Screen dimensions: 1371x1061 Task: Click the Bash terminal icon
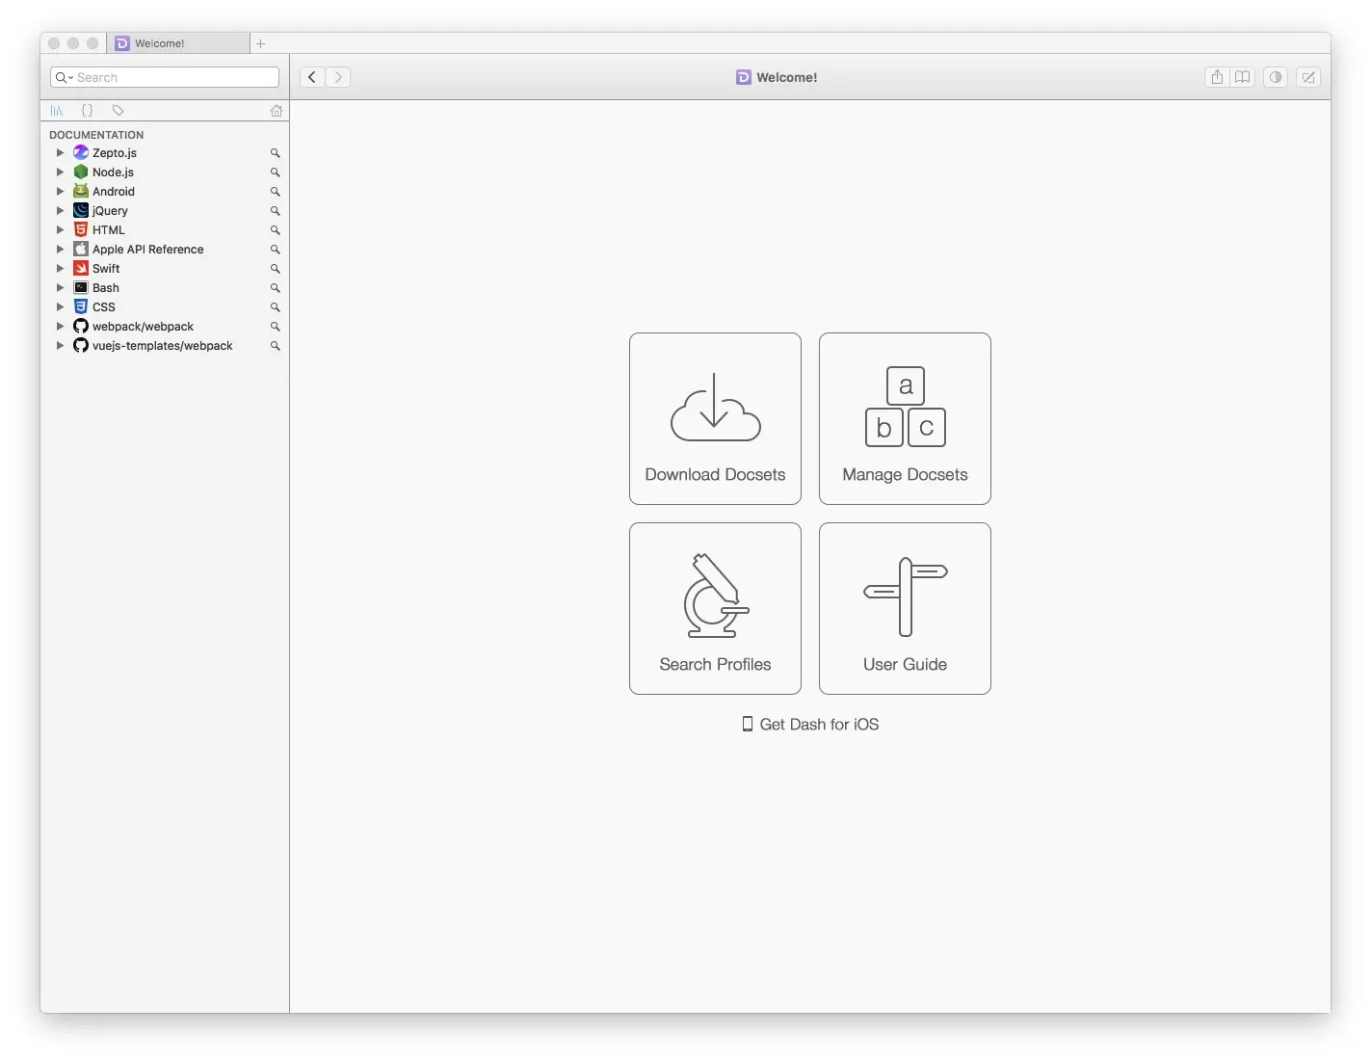click(x=81, y=287)
